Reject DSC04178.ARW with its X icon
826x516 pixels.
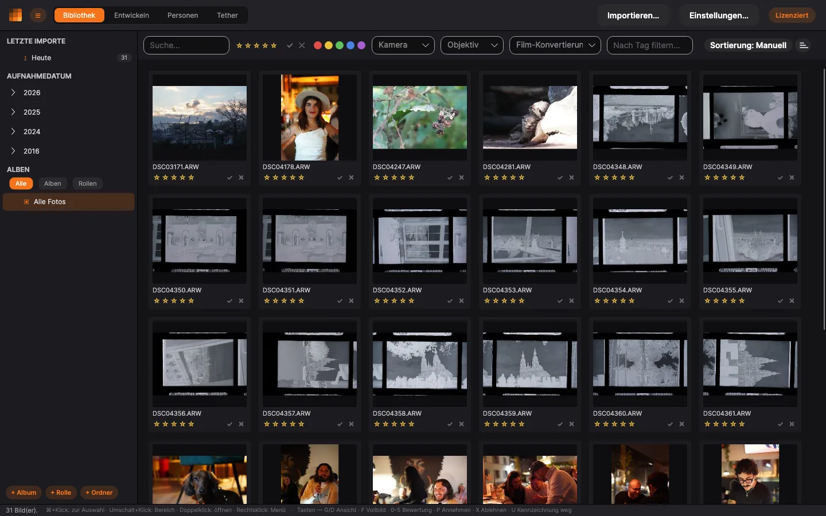pyautogui.click(x=351, y=178)
